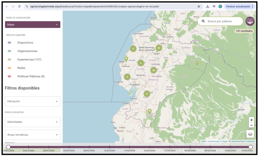Open the Mapa visualization mode dropdown
Image resolution: width=259 pixels, height=157 pixels.
pos(33,25)
